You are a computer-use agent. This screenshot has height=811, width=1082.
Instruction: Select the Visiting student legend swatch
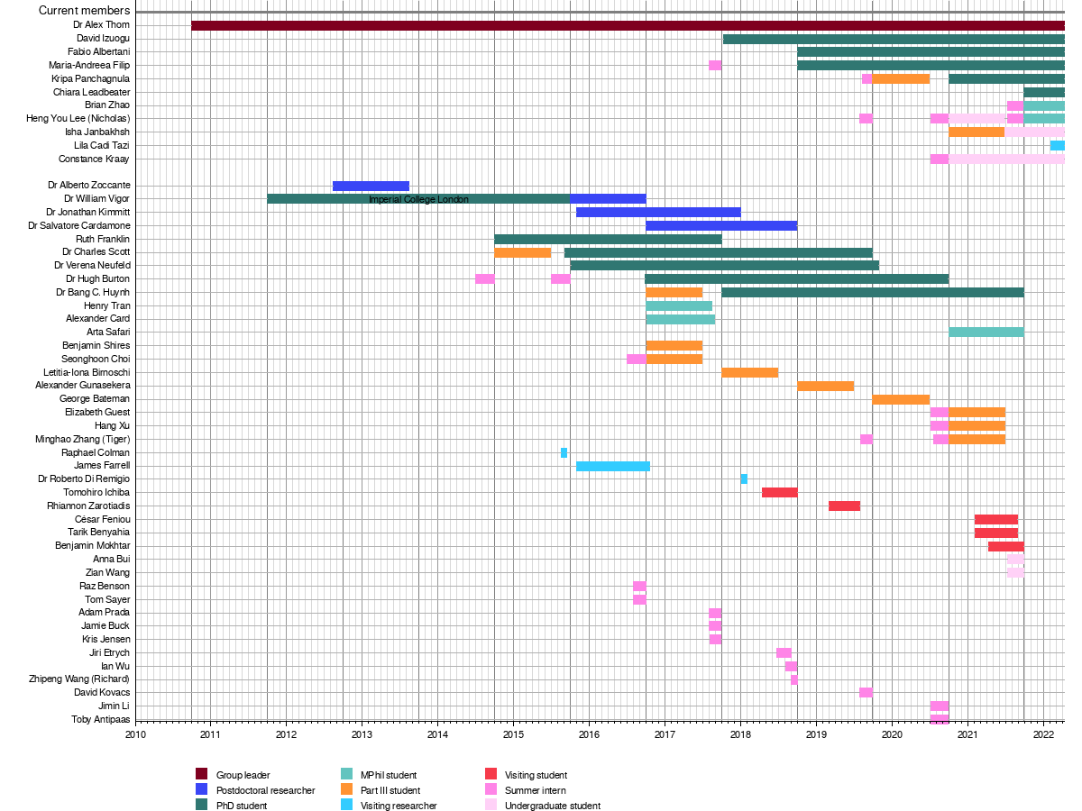(x=491, y=774)
